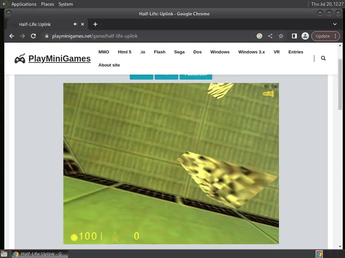Click the padlock site info icon
345x258 pixels.
(46, 36)
